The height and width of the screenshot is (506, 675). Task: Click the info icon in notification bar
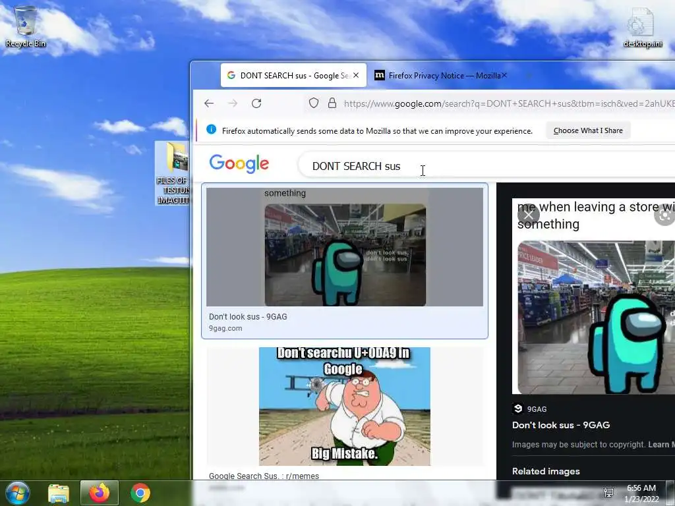[211, 130]
